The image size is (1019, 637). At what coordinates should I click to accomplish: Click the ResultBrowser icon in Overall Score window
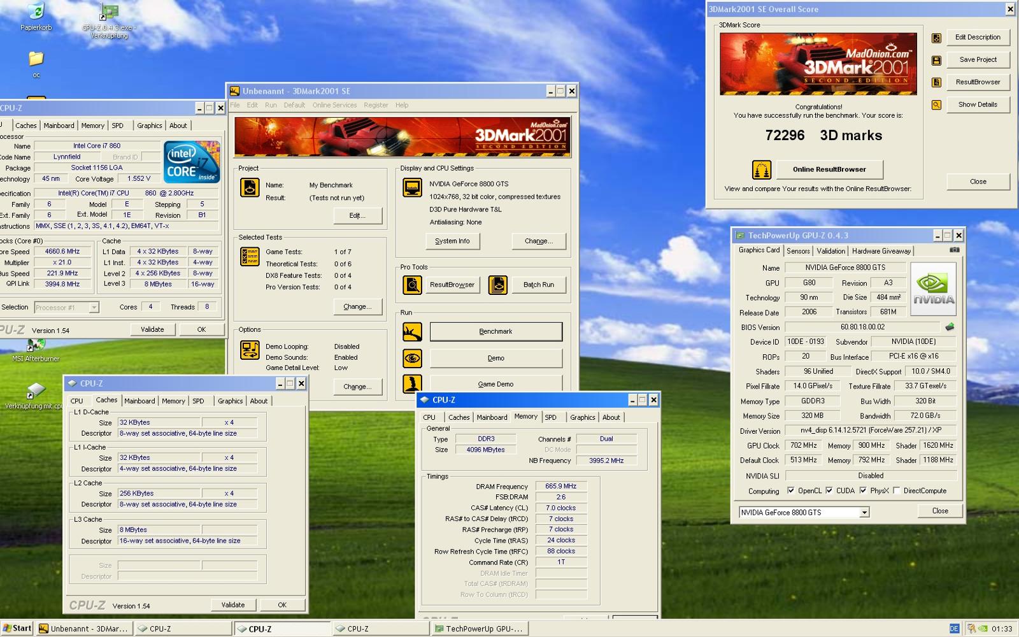coord(936,82)
